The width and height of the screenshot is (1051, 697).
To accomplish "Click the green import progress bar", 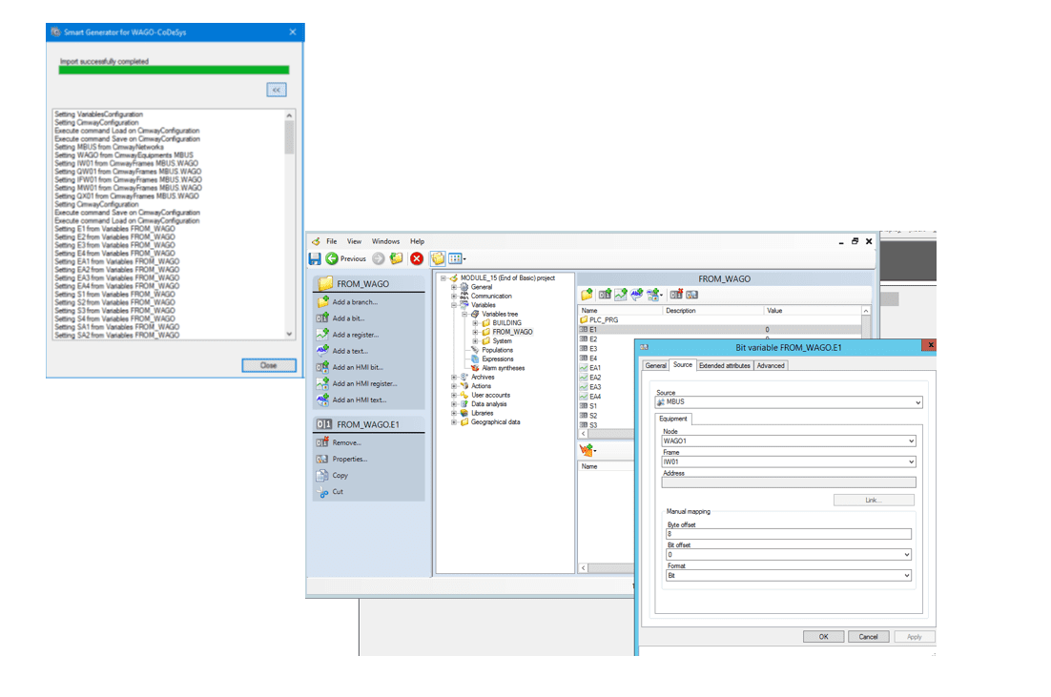I will click(x=174, y=70).
